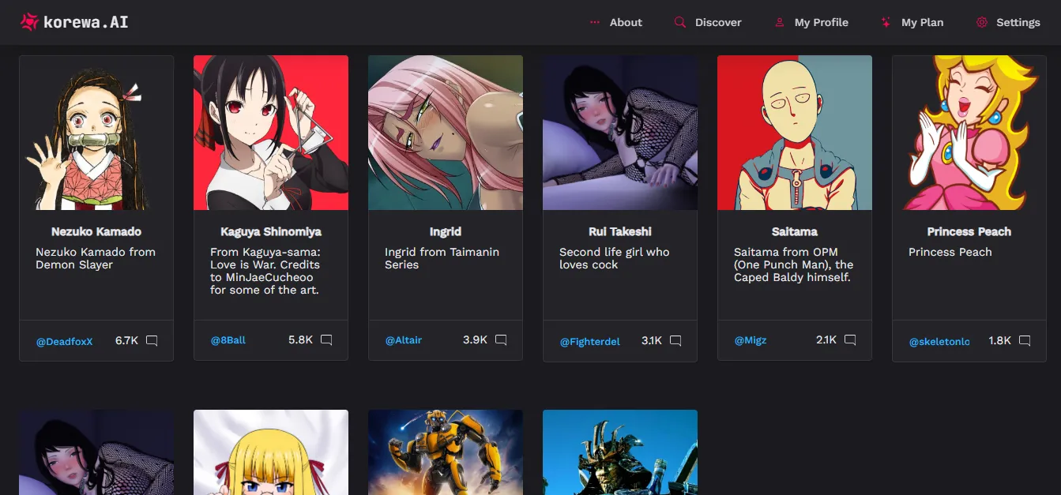
Task: Select the Discover magnifying glass icon
Action: [x=680, y=22]
